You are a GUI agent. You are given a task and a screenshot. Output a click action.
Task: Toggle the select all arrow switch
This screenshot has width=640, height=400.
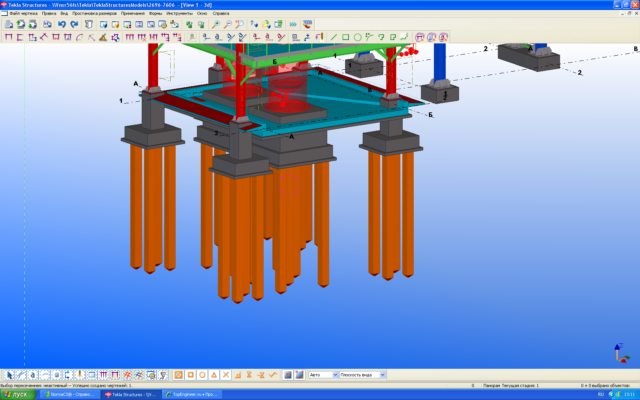(9, 375)
